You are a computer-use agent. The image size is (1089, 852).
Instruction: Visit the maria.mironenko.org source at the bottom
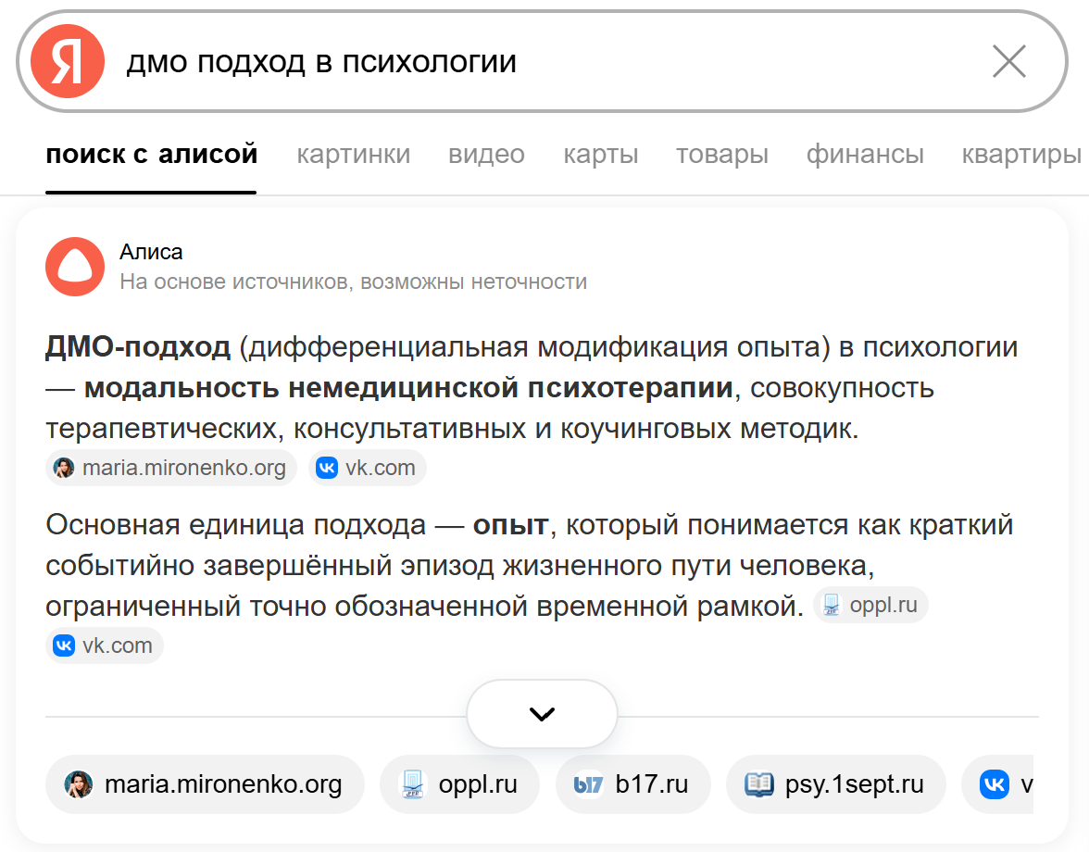point(205,783)
